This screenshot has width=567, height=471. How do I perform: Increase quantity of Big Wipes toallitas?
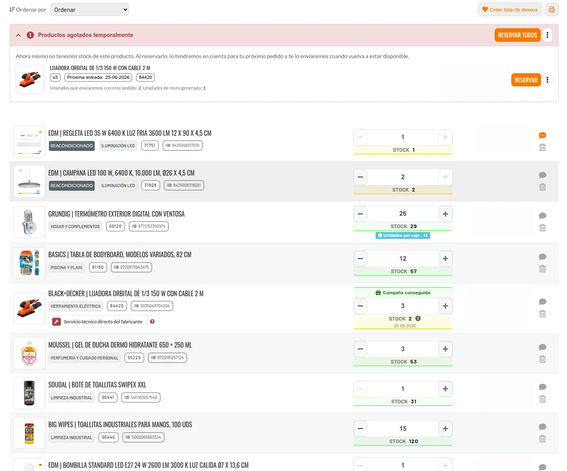pyautogui.click(x=445, y=428)
